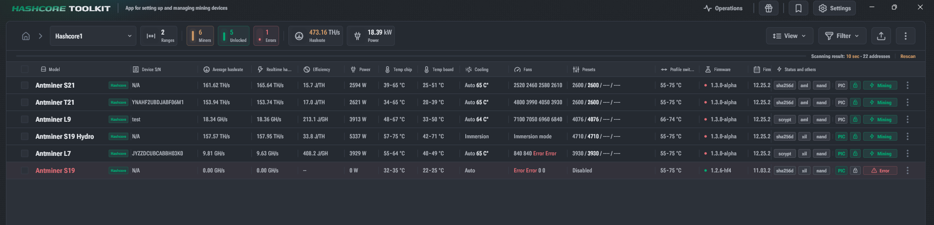Click the lock icon in Antminer S19 row
The image size is (934, 225).
(855, 170)
